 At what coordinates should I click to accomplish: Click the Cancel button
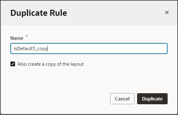(x=122, y=99)
